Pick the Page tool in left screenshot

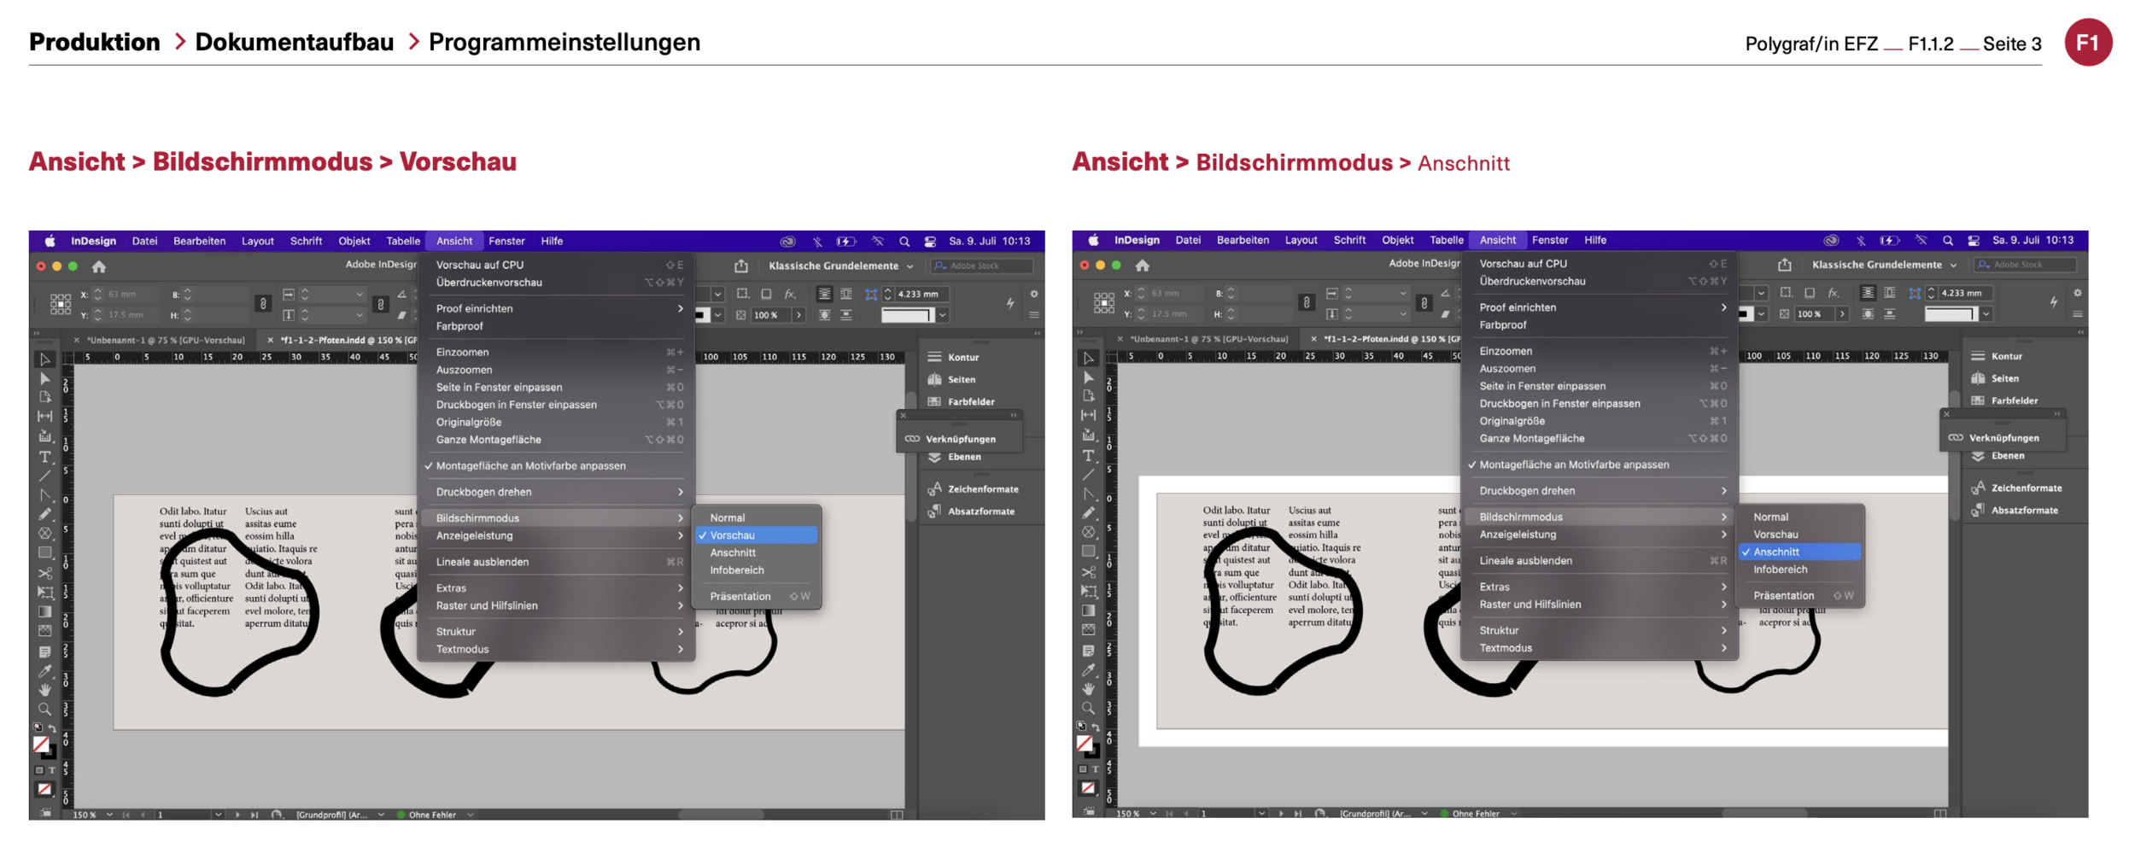pos(44,397)
